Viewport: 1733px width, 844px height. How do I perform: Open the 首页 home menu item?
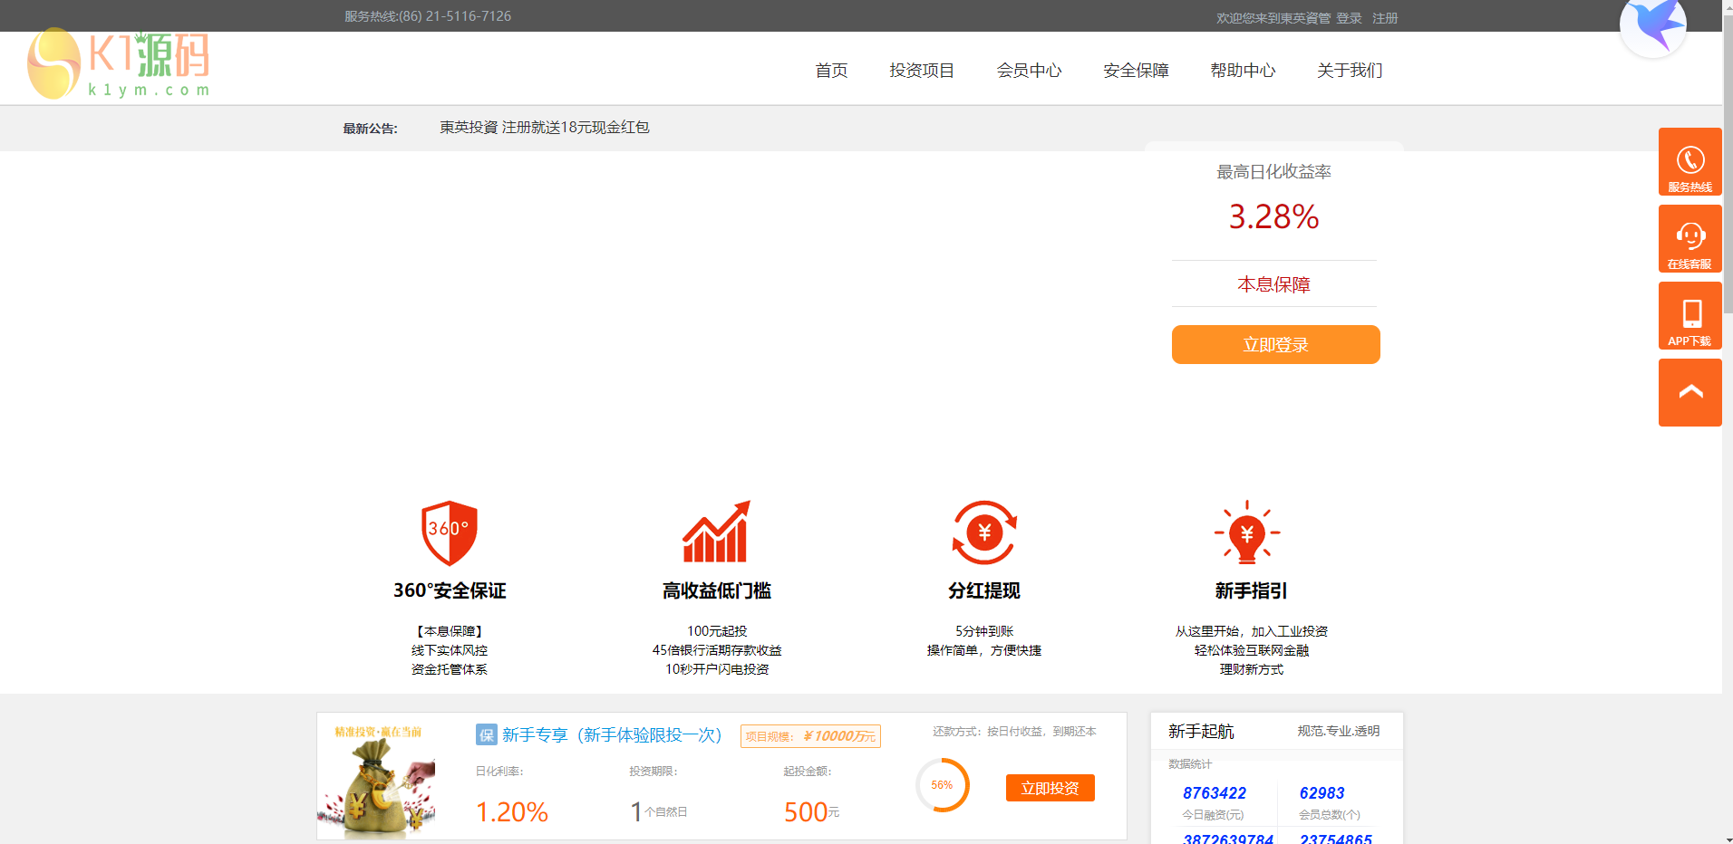tap(831, 71)
